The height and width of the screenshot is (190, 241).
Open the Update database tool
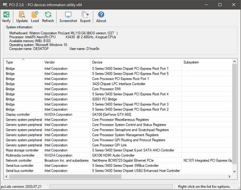click(x=22, y=17)
